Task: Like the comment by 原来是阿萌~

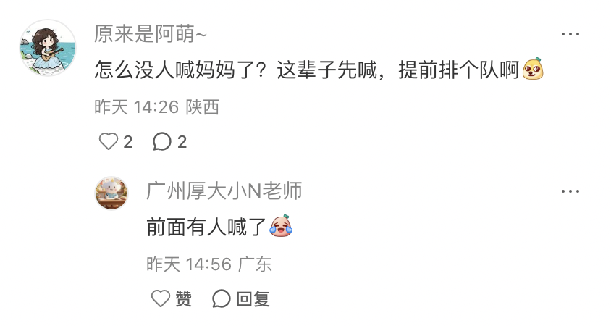Action: coord(109,141)
